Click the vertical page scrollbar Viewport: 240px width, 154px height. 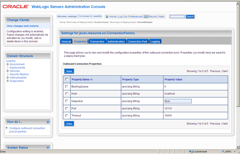(238, 56)
